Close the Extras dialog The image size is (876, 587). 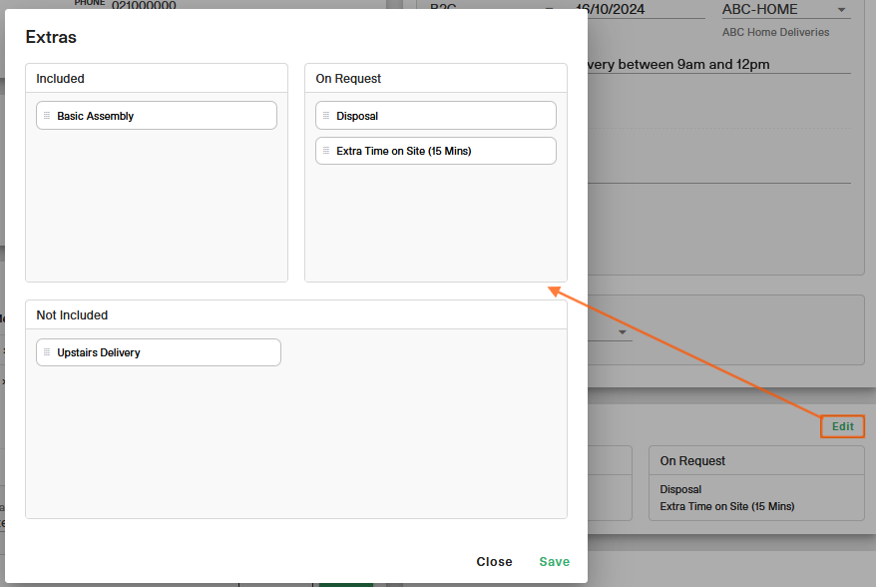(494, 562)
